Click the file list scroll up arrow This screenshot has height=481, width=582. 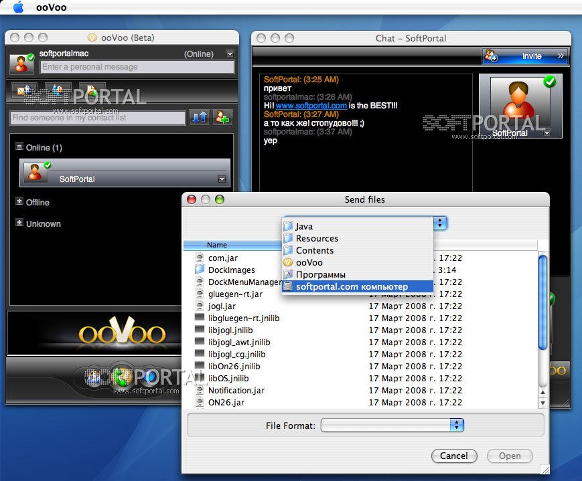coord(542,392)
